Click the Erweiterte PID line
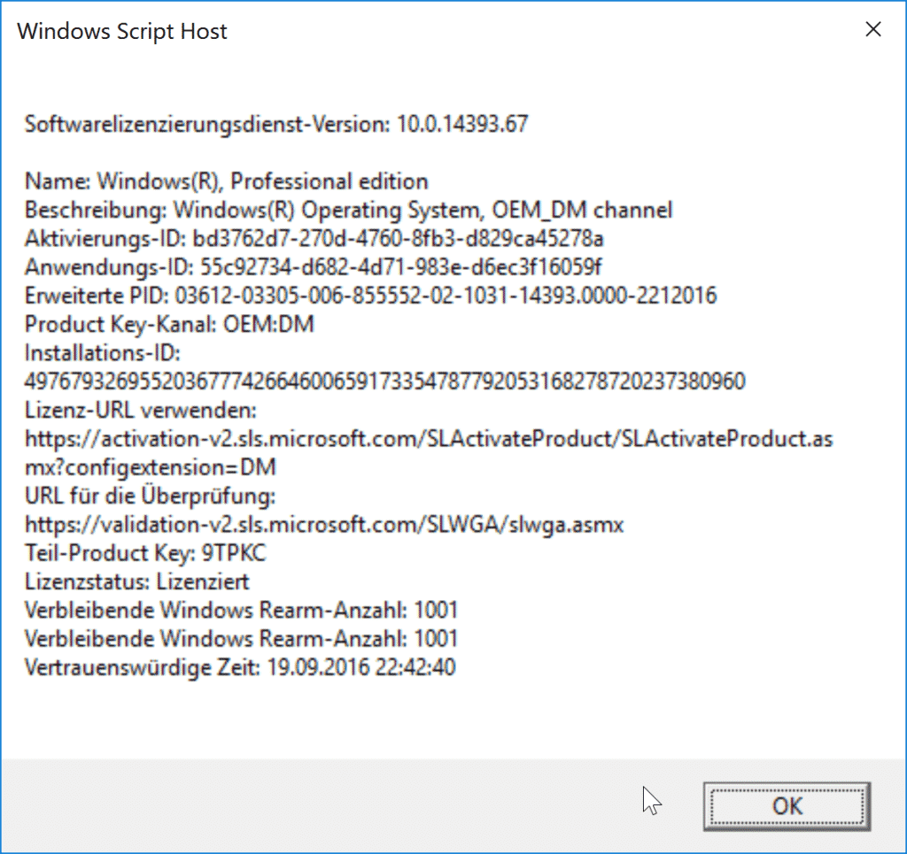The image size is (907, 854). pyautogui.click(x=370, y=296)
